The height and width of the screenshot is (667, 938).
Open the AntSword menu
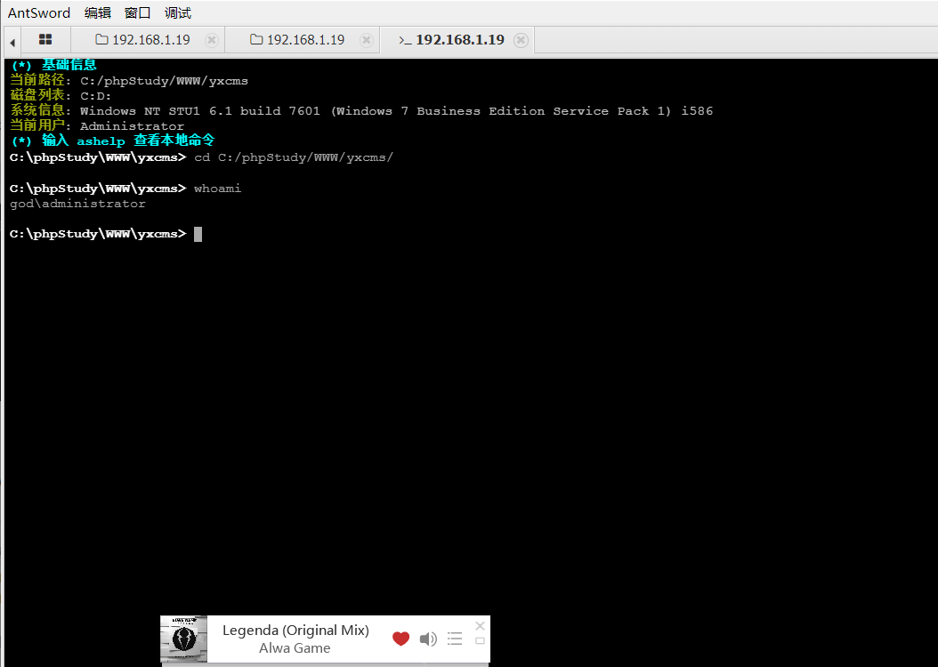click(38, 12)
